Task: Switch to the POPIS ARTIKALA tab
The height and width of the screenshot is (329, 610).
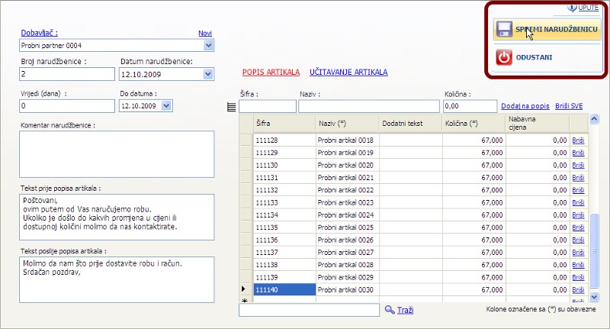Action: click(271, 72)
